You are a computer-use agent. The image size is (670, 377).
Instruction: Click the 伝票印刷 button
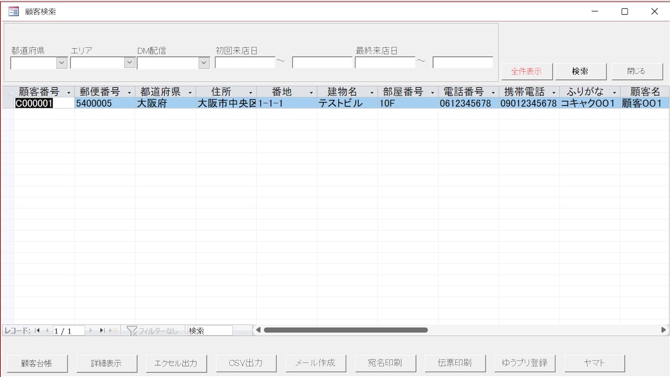pyautogui.click(x=455, y=363)
